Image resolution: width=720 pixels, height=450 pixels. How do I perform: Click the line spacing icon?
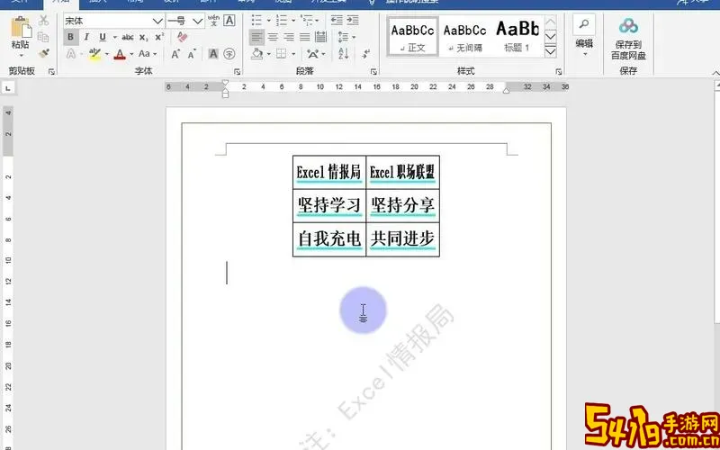point(344,37)
